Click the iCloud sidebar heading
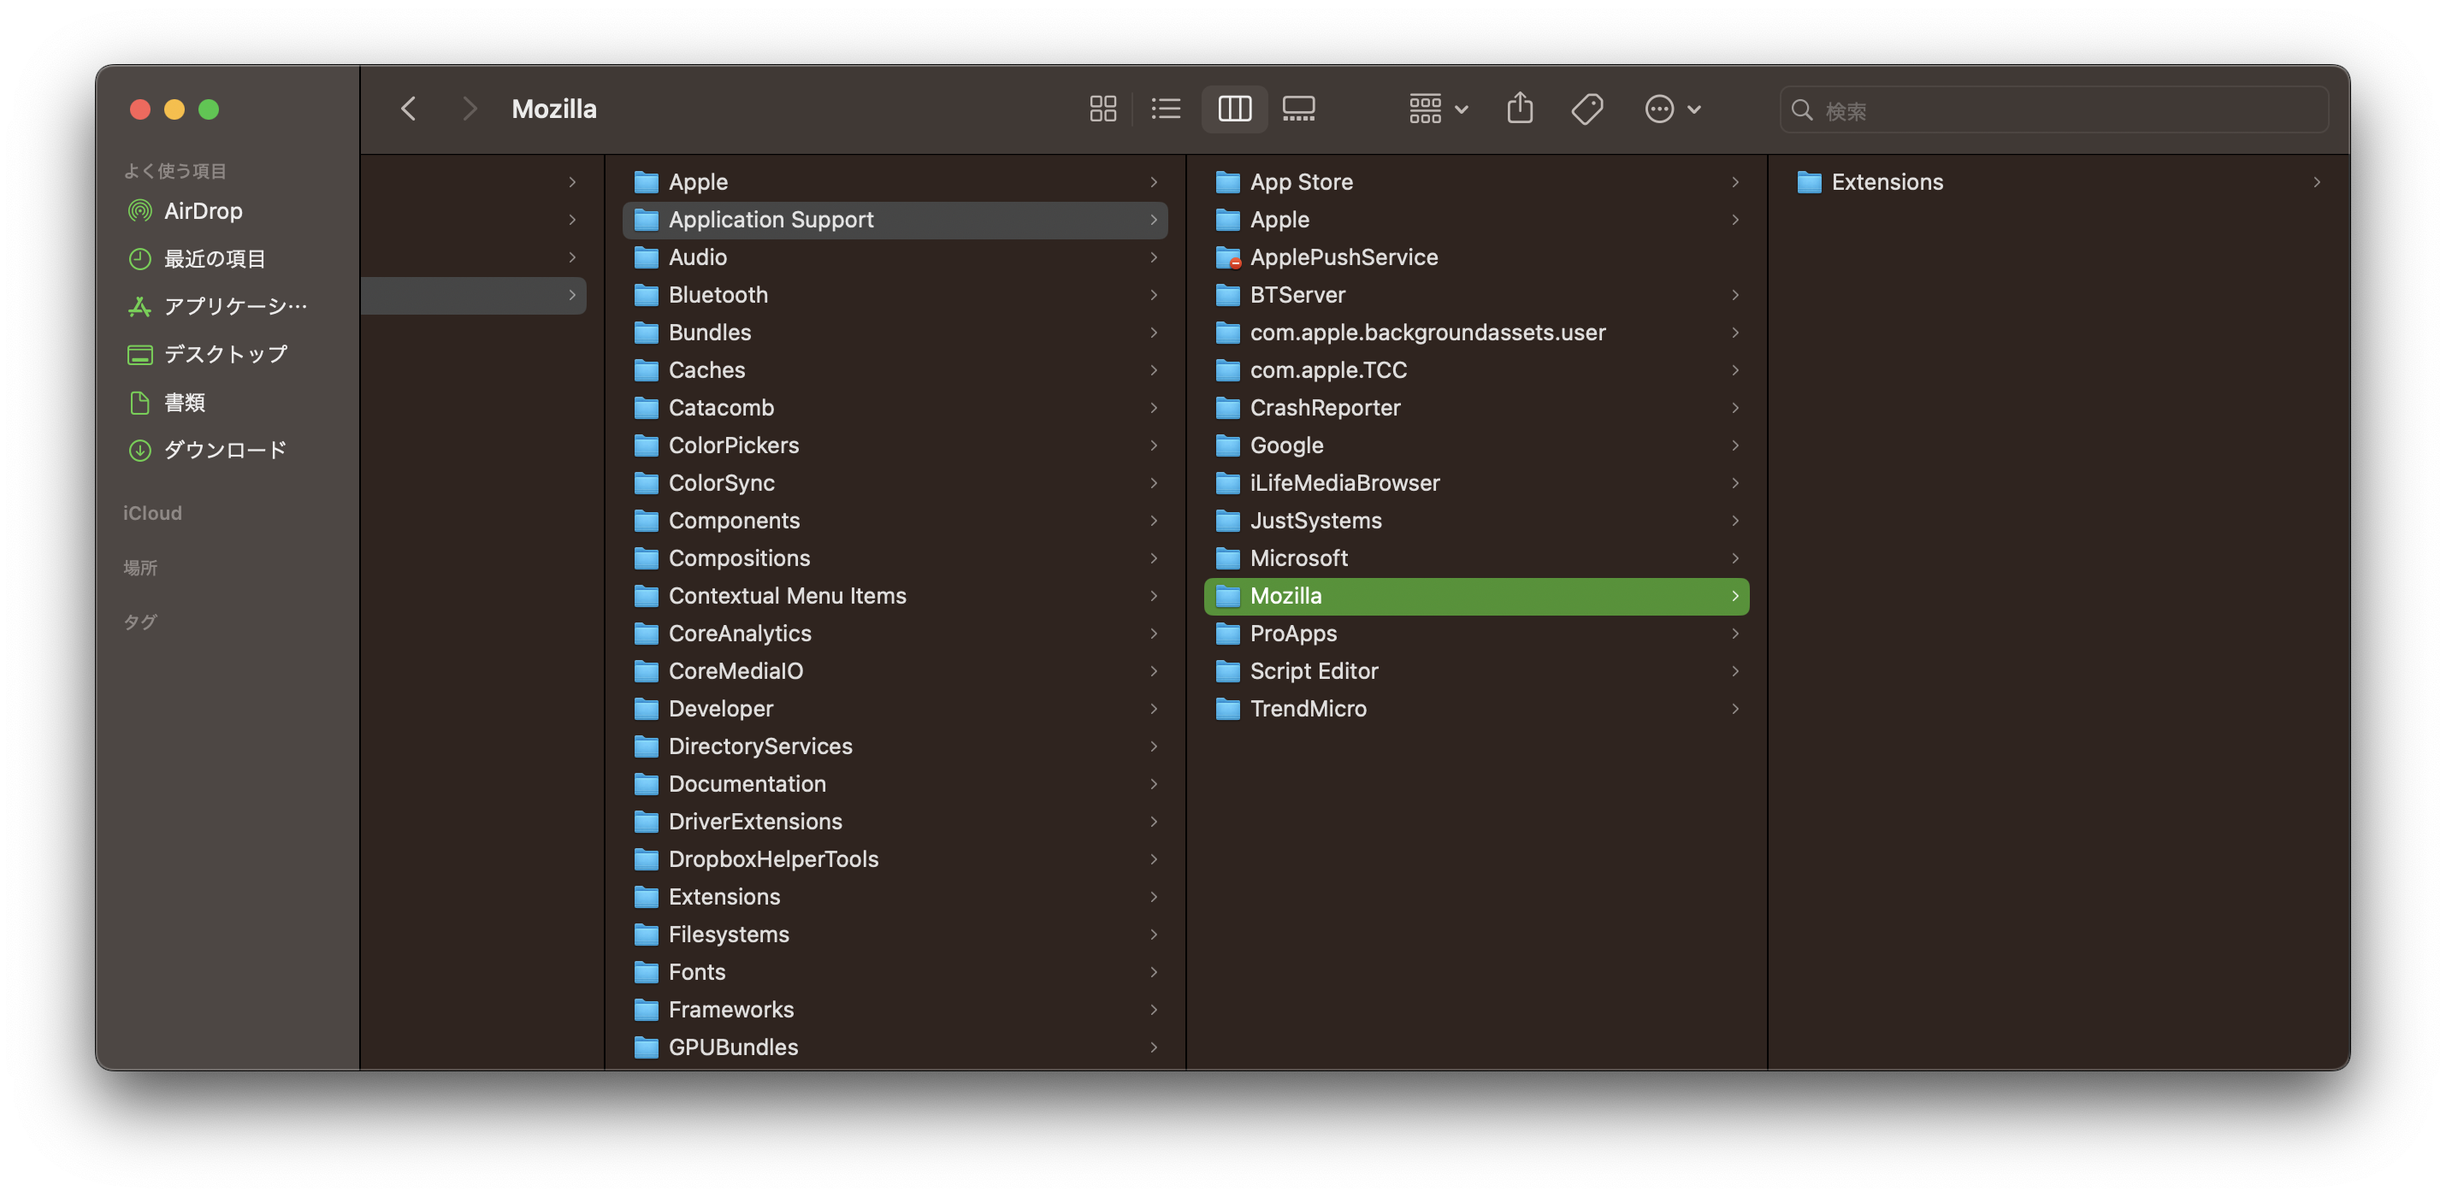Viewport: 2446px width, 1197px height. tap(152, 513)
